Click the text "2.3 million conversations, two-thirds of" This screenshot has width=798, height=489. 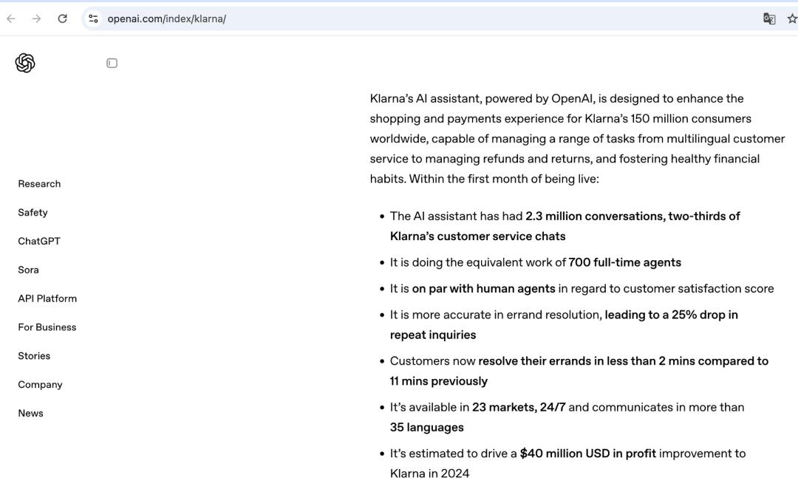pos(632,216)
